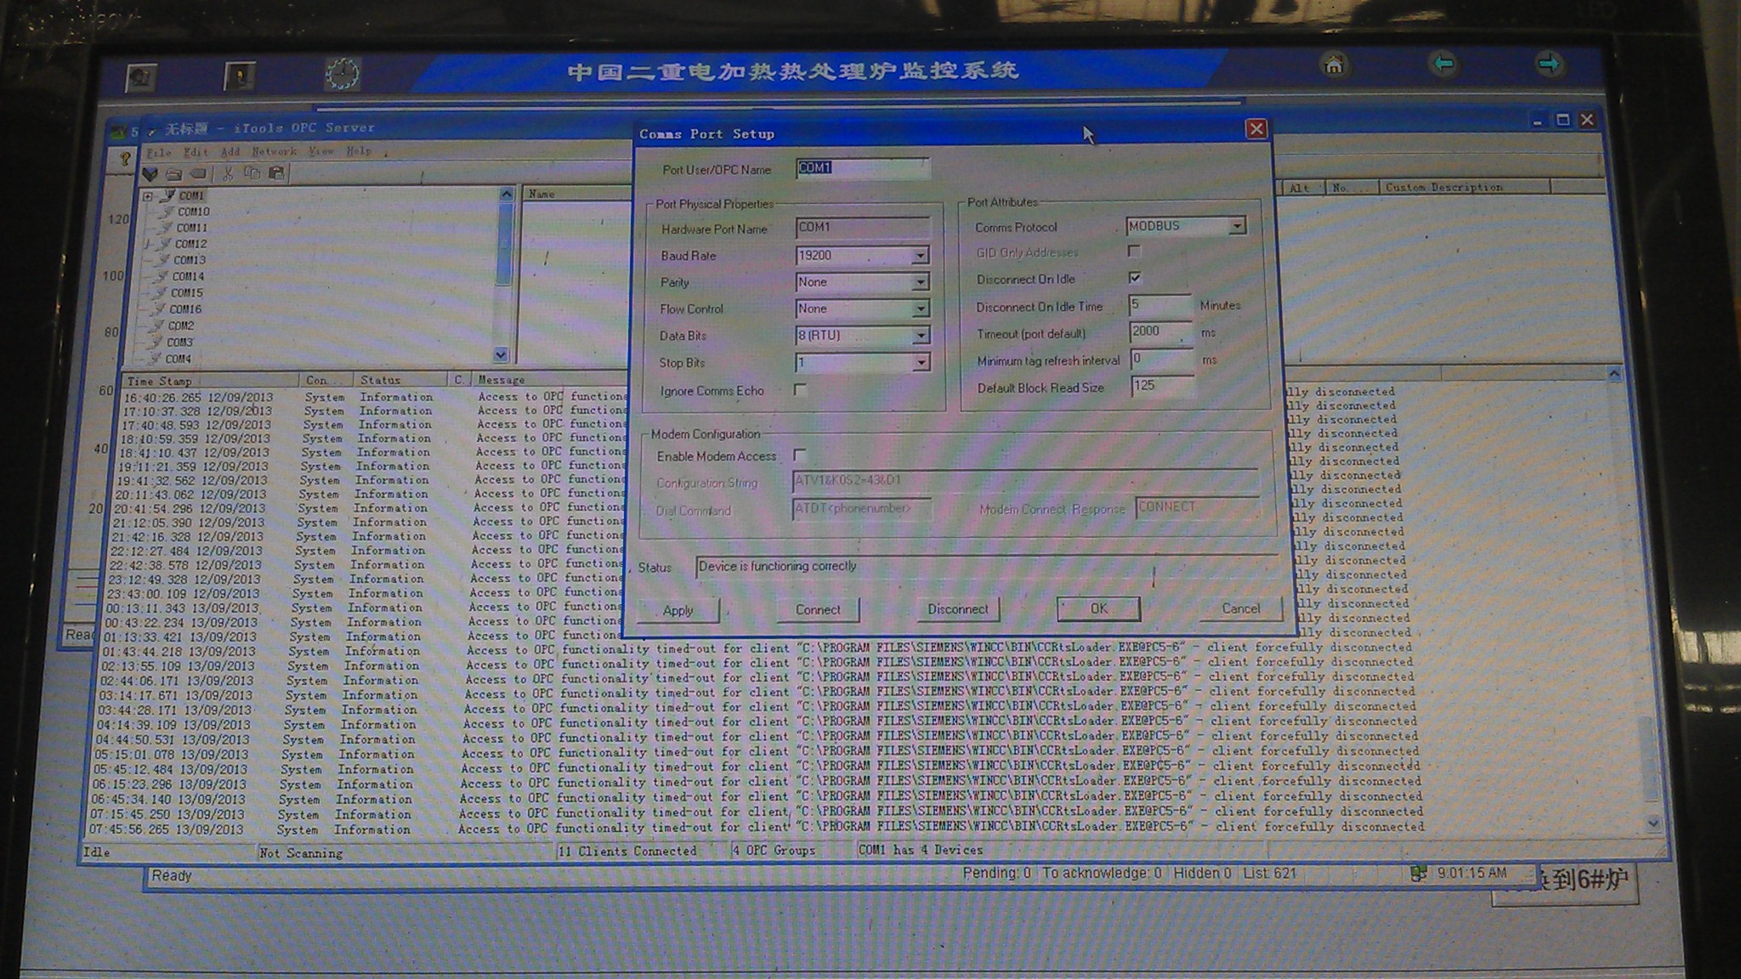The height and width of the screenshot is (979, 1741).
Task: Click the yellow question mark help icon
Action: click(125, 158)
